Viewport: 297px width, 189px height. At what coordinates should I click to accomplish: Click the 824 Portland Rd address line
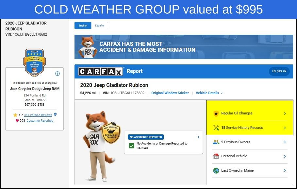pos(35,95)
